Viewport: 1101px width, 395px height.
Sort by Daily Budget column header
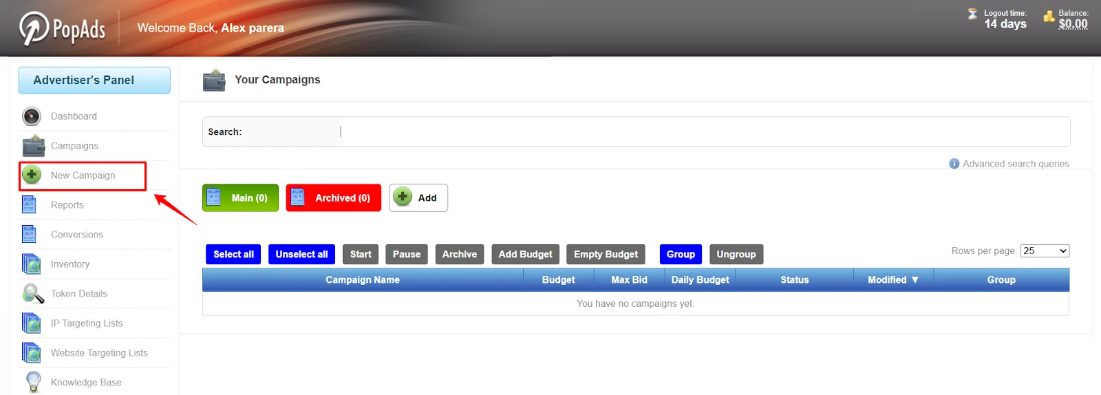(700, 280)
